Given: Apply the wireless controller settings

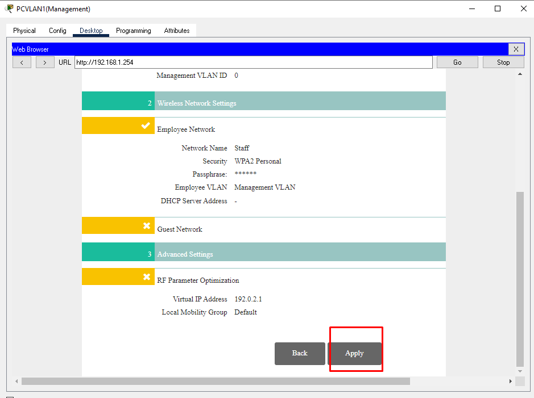Looking at the screenshot, I should 354,354.
